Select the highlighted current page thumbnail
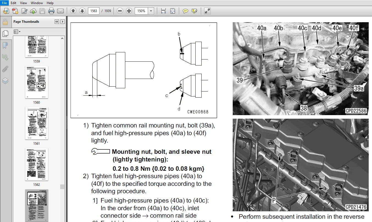Screen dimensions: 372x222 [x=37, y=206]
